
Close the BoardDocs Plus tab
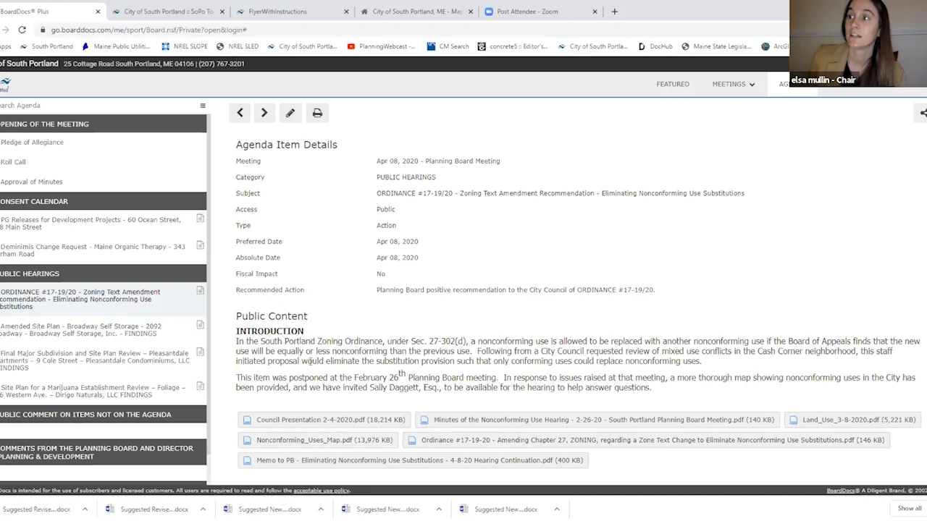click(98, 12)
